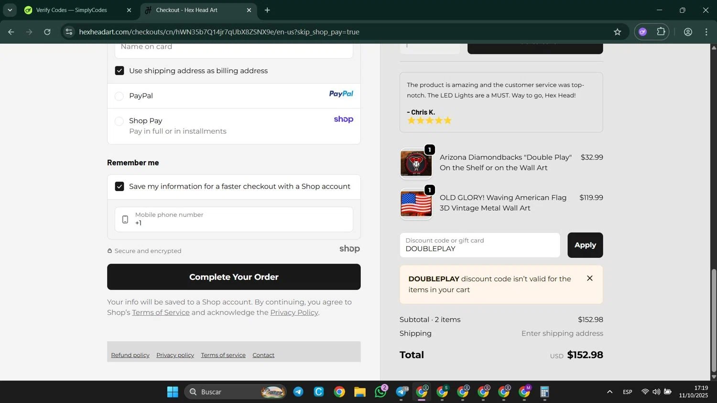Apply the discount code
Viewport: 717px width, 403px height.
pos(585,245)
